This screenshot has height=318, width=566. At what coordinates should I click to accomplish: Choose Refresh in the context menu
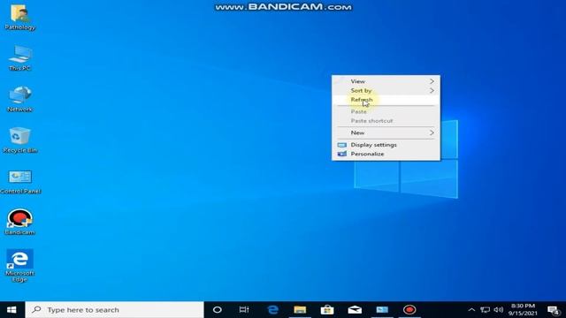point(386,100)
